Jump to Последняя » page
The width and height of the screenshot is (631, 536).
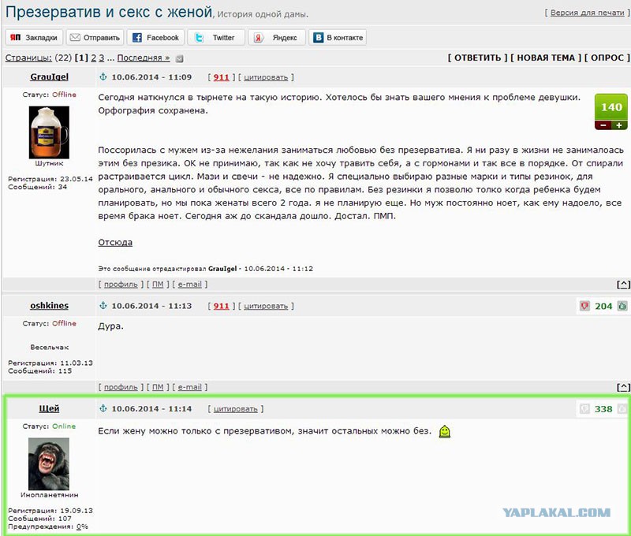pyautogui.click(x=144, y=58)
